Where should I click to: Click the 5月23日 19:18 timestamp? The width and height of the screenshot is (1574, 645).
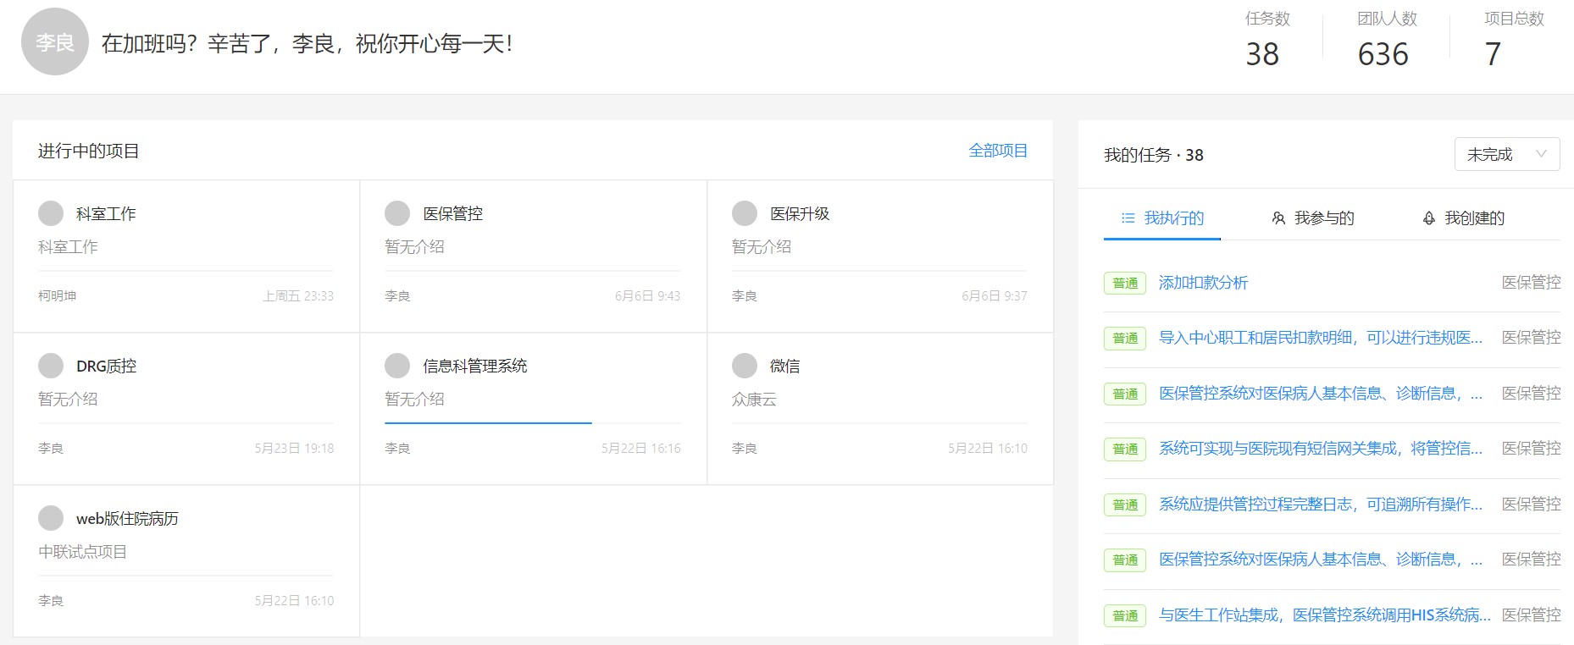point(294,448)
